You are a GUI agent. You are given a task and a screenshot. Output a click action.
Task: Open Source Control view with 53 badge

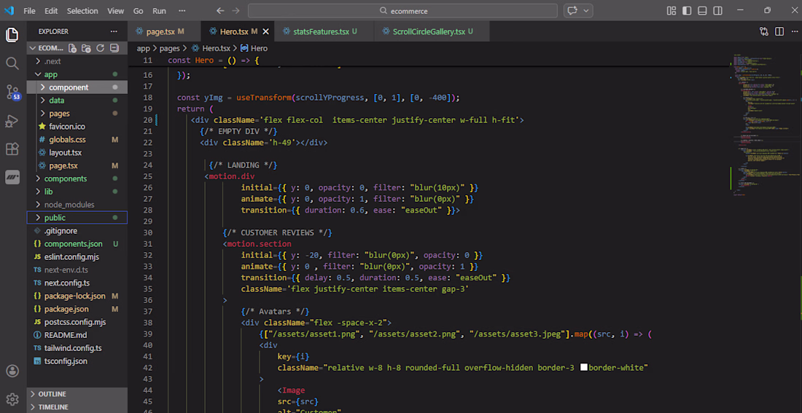(x=12, y=92)
